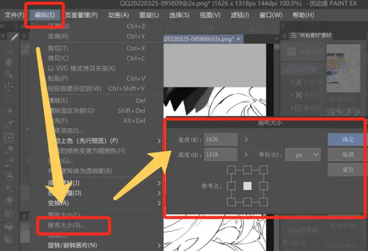Click the grid icon on the materials tab
The image size is (368, 251).
click(293, 36)
